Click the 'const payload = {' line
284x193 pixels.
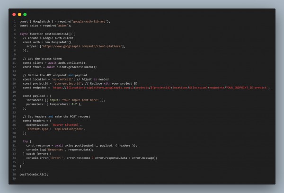[x=37, y=96]
